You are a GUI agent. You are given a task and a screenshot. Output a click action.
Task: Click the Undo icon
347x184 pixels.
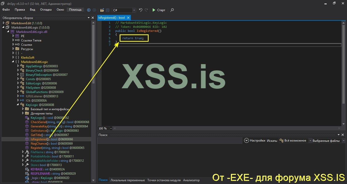click(140, 10)
